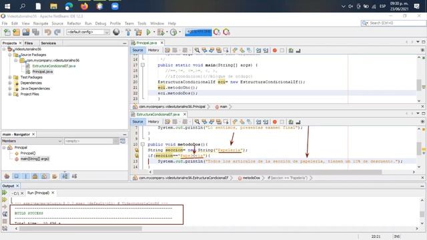The image size is (427, 240).
Task: Switch EstructuraCondicionalIf.java editor to History view
Action: point(153,121)
